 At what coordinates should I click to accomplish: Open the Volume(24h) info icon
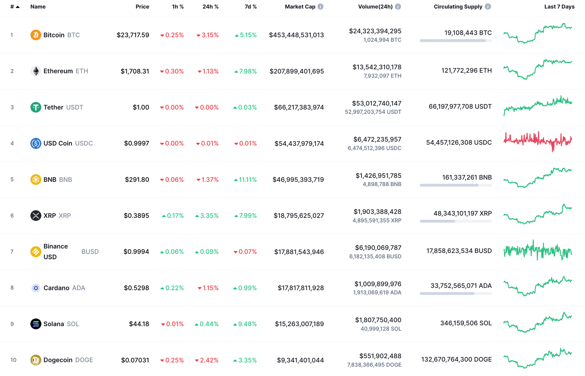pos(398,7)
